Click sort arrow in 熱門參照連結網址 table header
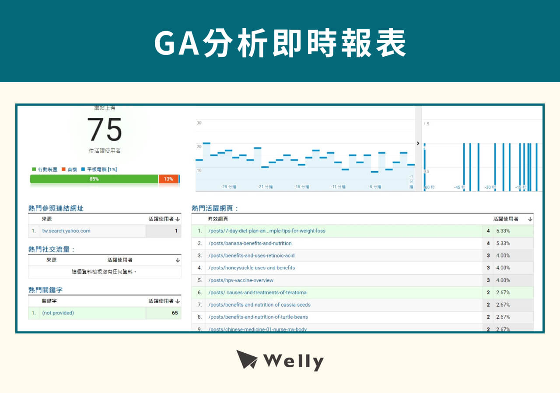This screenshot has width=560, height=393. tap(178, 219)
